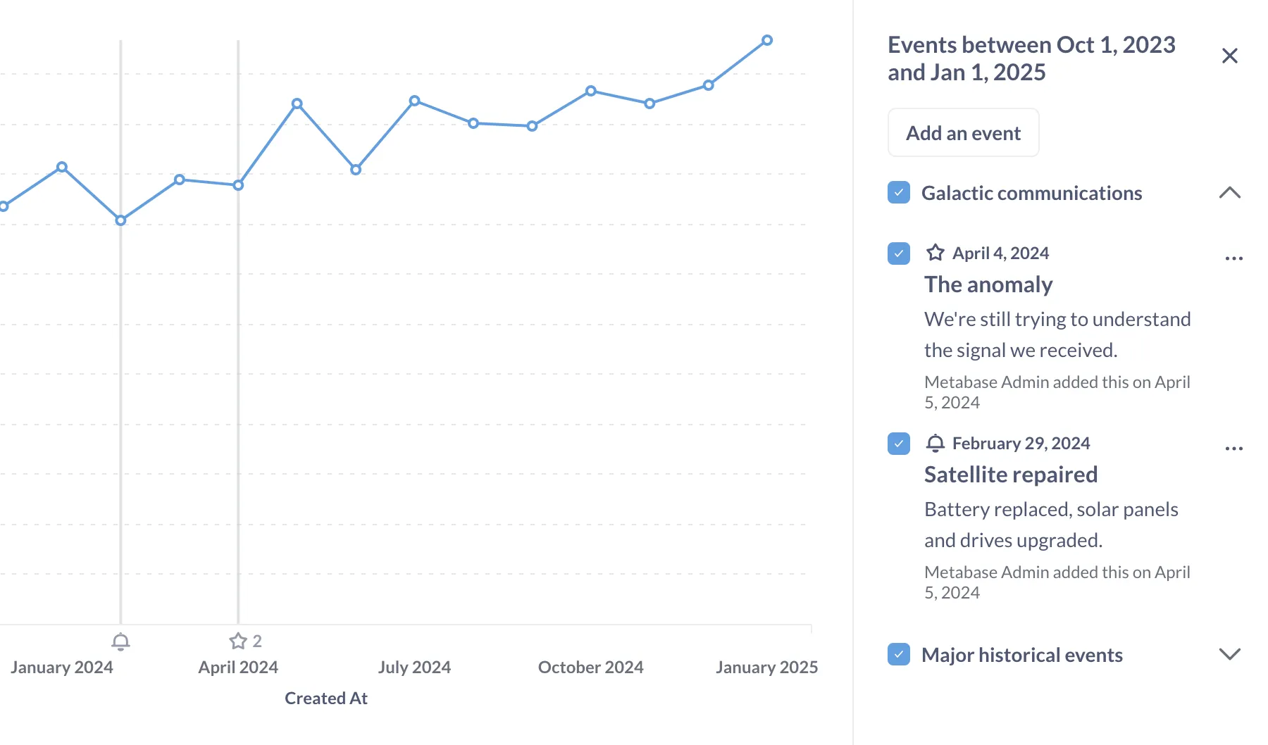Click the Add an event button

click(963, 132)
